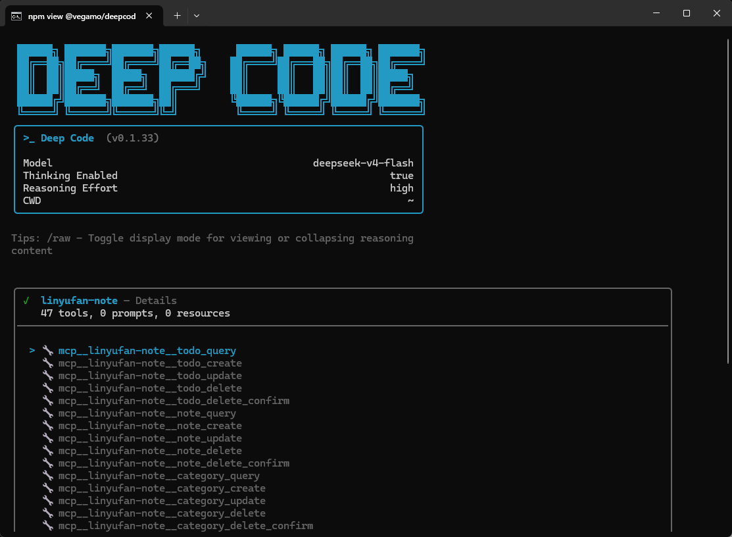Click wrench icon beside category_delete_confirm
Image resolution: width=732 pixels, height=537 pixels.
click(47, 525)
